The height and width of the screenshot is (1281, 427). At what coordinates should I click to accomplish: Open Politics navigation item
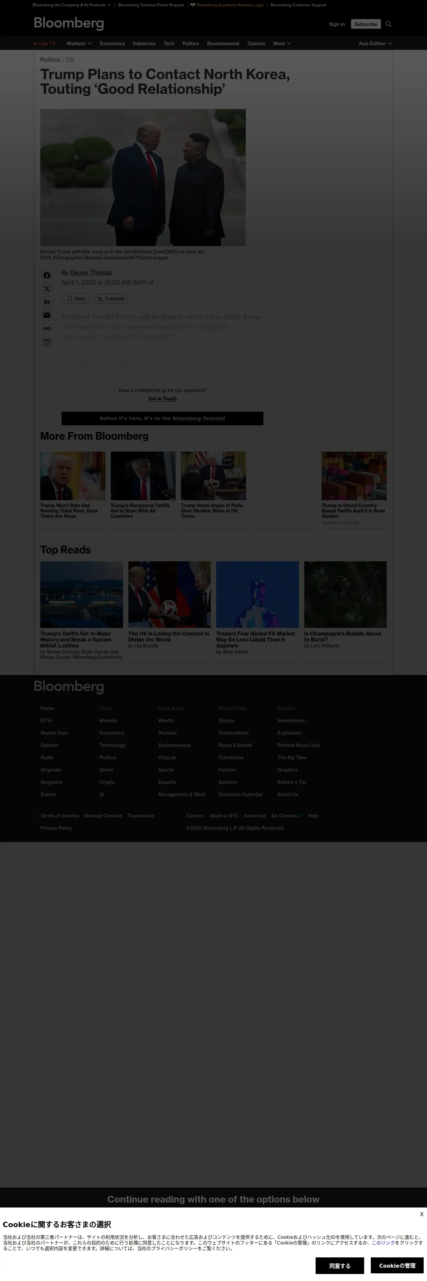click(190, 44)
